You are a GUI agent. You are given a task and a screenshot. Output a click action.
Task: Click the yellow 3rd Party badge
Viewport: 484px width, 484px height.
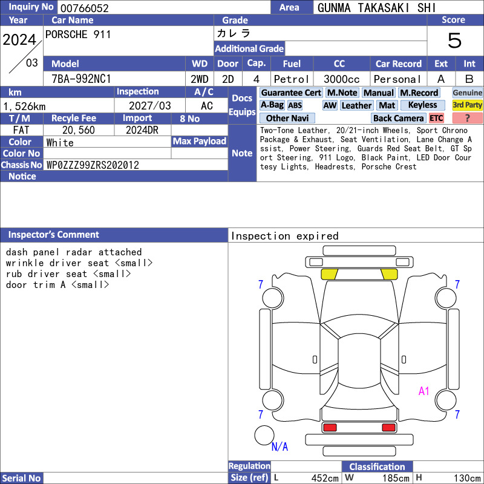tap(467, 105)
